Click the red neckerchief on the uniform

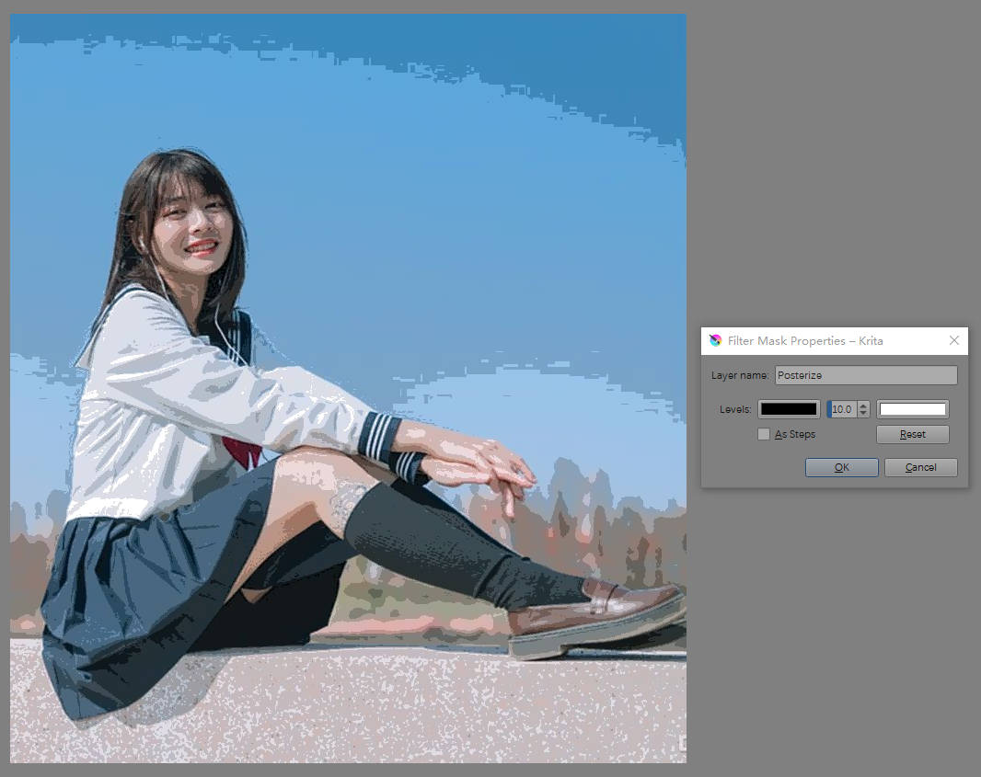242,449
